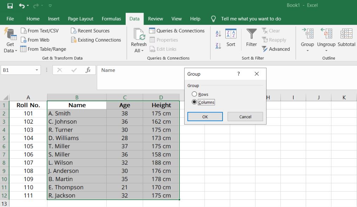The width and height of the screenshot is (357, 207).
Task: Open the Sort dialog icon
Action: (231, 34)
